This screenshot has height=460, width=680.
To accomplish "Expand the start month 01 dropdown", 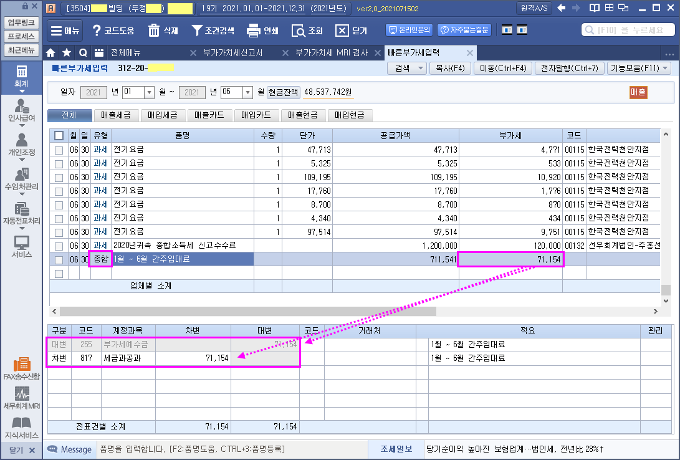I will (149, 92).
